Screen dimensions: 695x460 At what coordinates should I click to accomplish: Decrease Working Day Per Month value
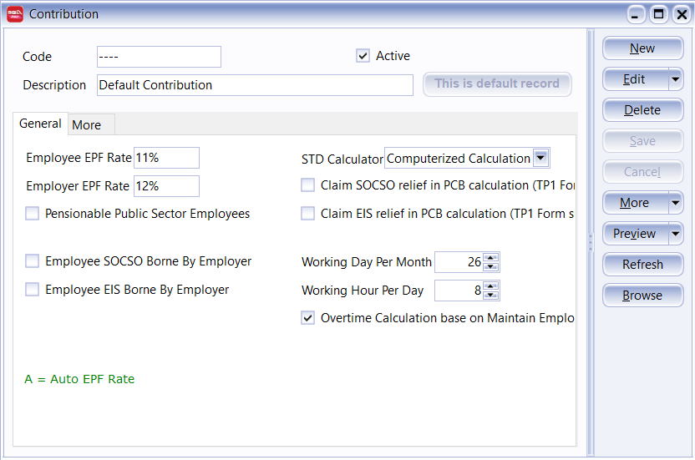coord(491,267)
